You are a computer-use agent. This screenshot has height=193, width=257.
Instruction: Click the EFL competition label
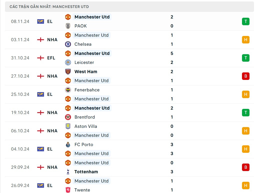coord(51,58)
